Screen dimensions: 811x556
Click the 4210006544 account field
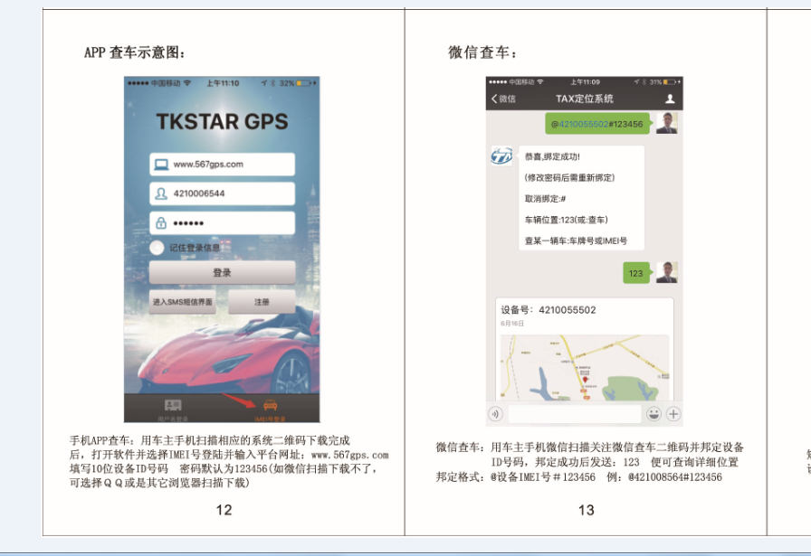pos(223,193)
